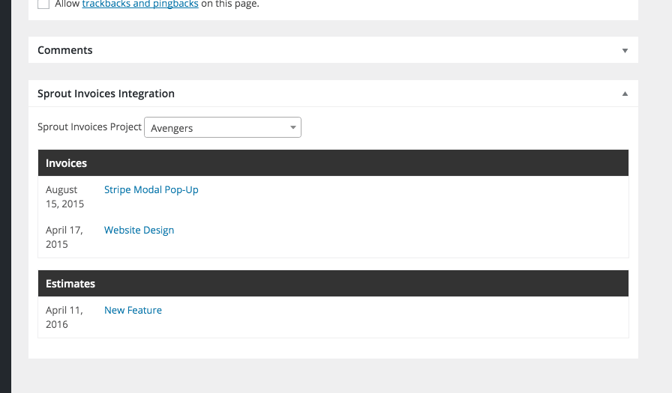
Task: Click the Comments panel title
Action: pos(65,50)
